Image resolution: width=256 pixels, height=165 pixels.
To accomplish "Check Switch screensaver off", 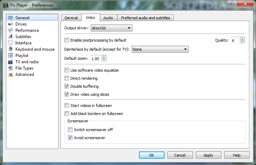I will [x=70, y=130].
